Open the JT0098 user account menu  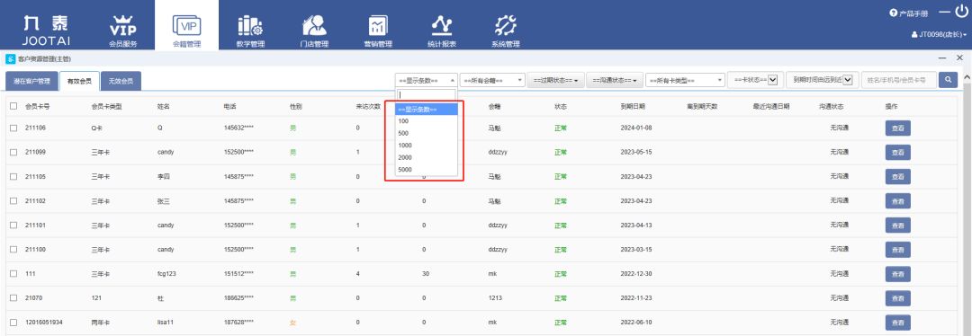[939, 35]
